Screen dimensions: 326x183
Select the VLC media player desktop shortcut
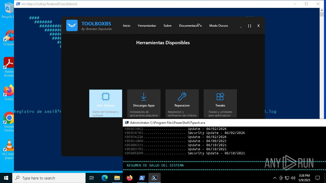point(8,149)
